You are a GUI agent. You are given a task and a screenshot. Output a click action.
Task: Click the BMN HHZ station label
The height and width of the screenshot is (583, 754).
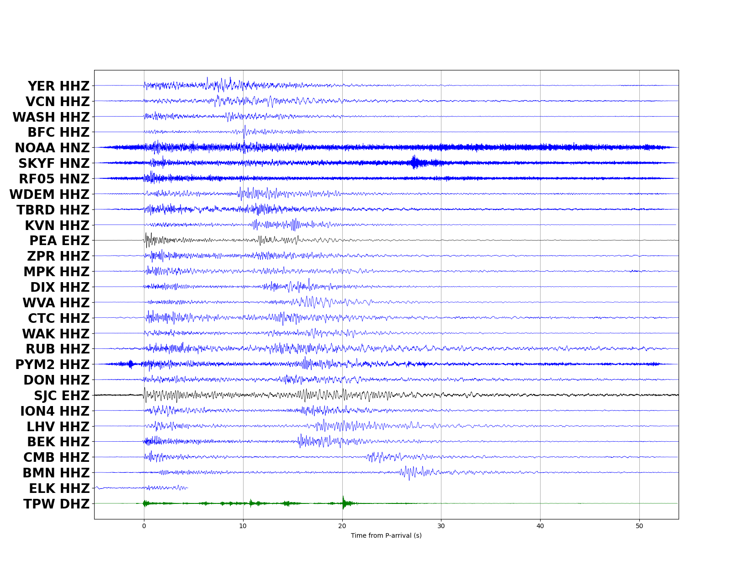[x=56, y=473]
